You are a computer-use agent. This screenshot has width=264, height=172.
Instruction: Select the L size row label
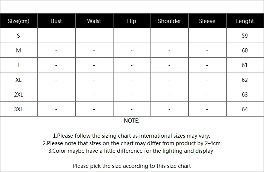(x=18, y=65)
